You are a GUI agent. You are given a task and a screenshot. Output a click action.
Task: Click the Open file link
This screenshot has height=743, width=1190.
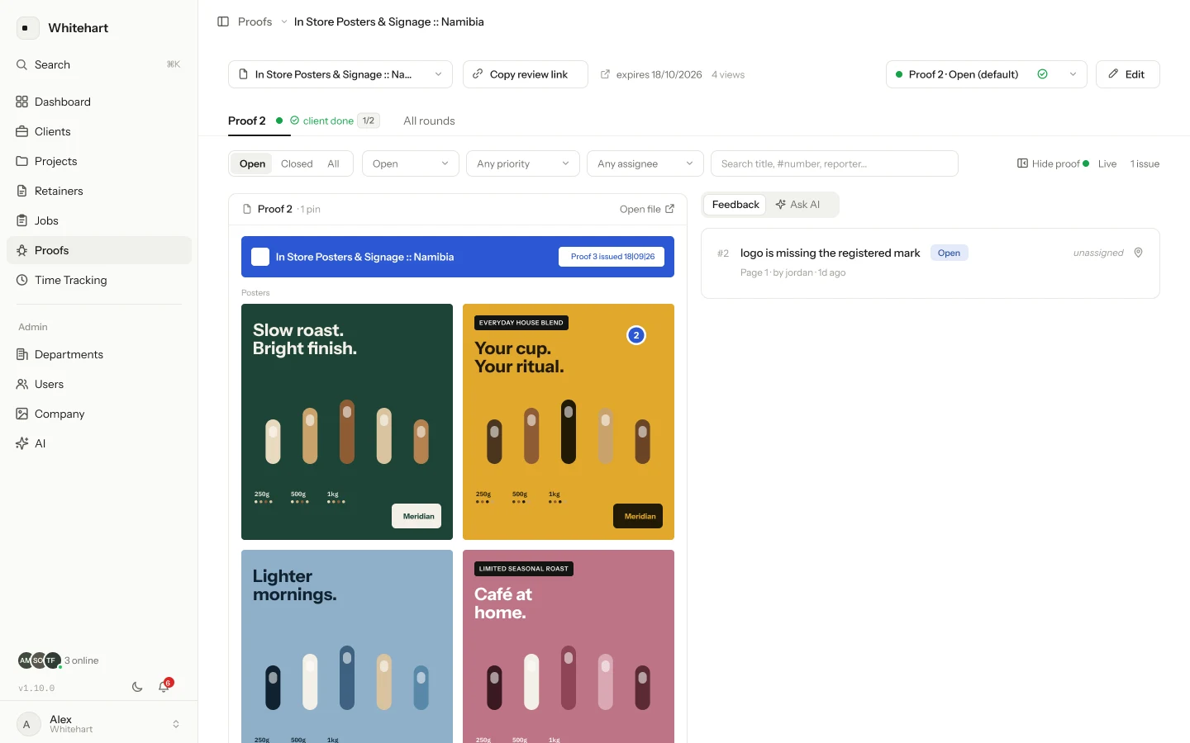click(647, 209)
